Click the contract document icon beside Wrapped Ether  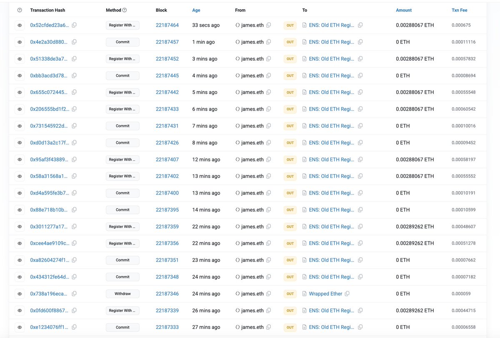pyautogui.click(x=305, y=294)
